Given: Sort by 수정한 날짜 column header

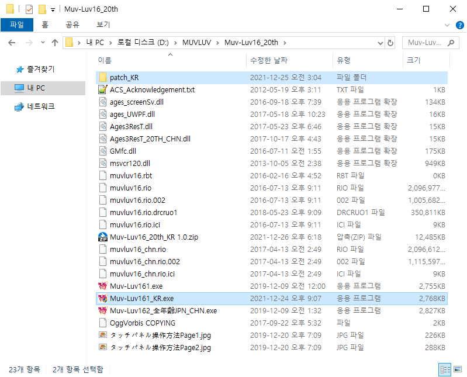Looking at the screenshot, I should click(289, 60).
